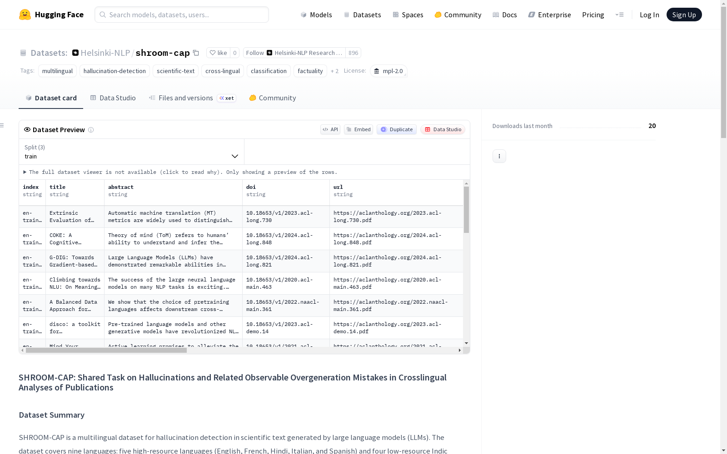Click the Helsinki-NLP organization avatar icon
The height and width of the screenshot is (454, 727).
pos(75,53)
